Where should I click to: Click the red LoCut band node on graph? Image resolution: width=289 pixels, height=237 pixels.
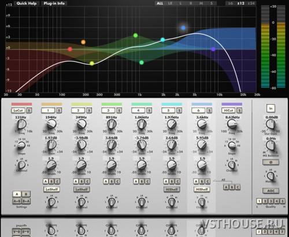click(70, 49)
